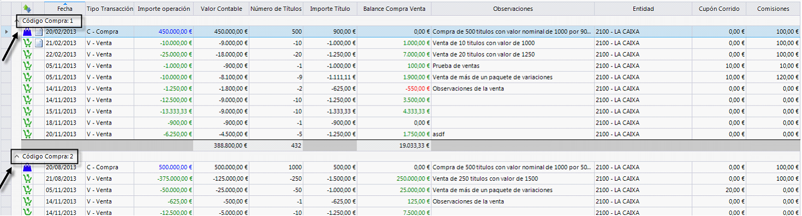Click the 19.033,33 € balance summary cell
Viewport: 802px width, 216px height.
[394, 146]
